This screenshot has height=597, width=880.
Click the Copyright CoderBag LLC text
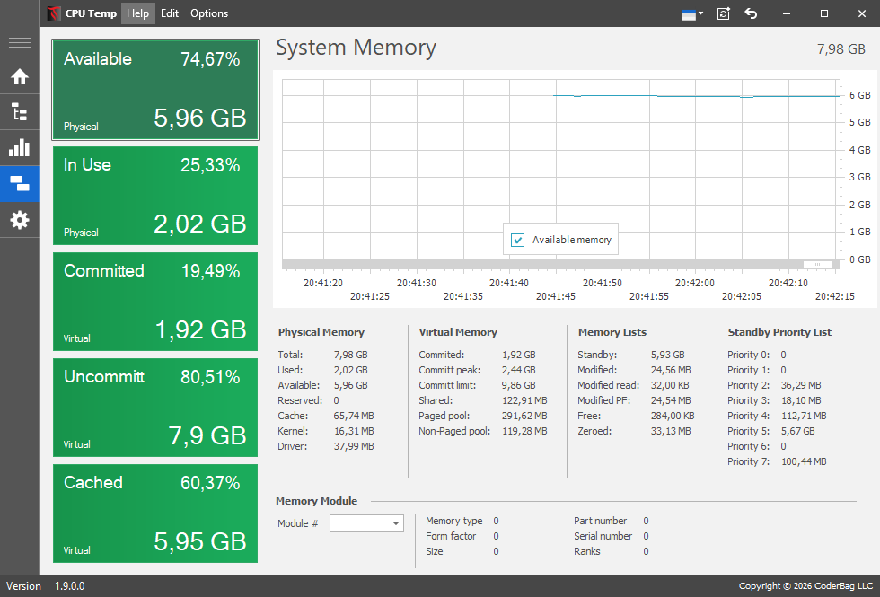(x=805, y=586)
